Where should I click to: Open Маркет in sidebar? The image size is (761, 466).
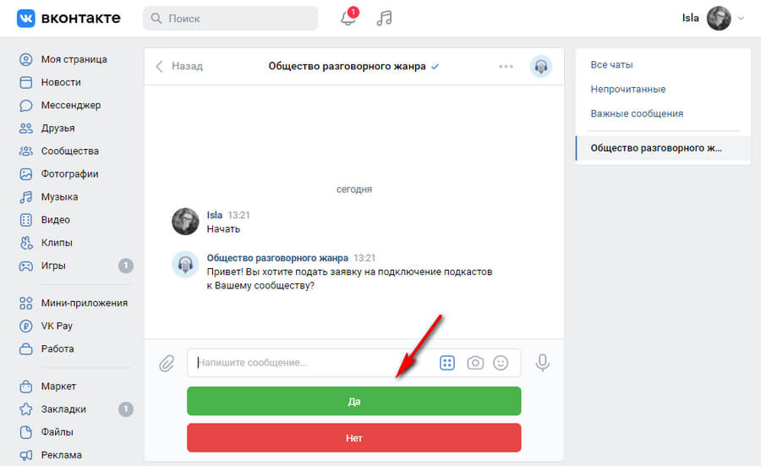pos(58,387)
